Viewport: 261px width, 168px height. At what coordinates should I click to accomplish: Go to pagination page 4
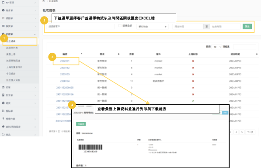236,132
